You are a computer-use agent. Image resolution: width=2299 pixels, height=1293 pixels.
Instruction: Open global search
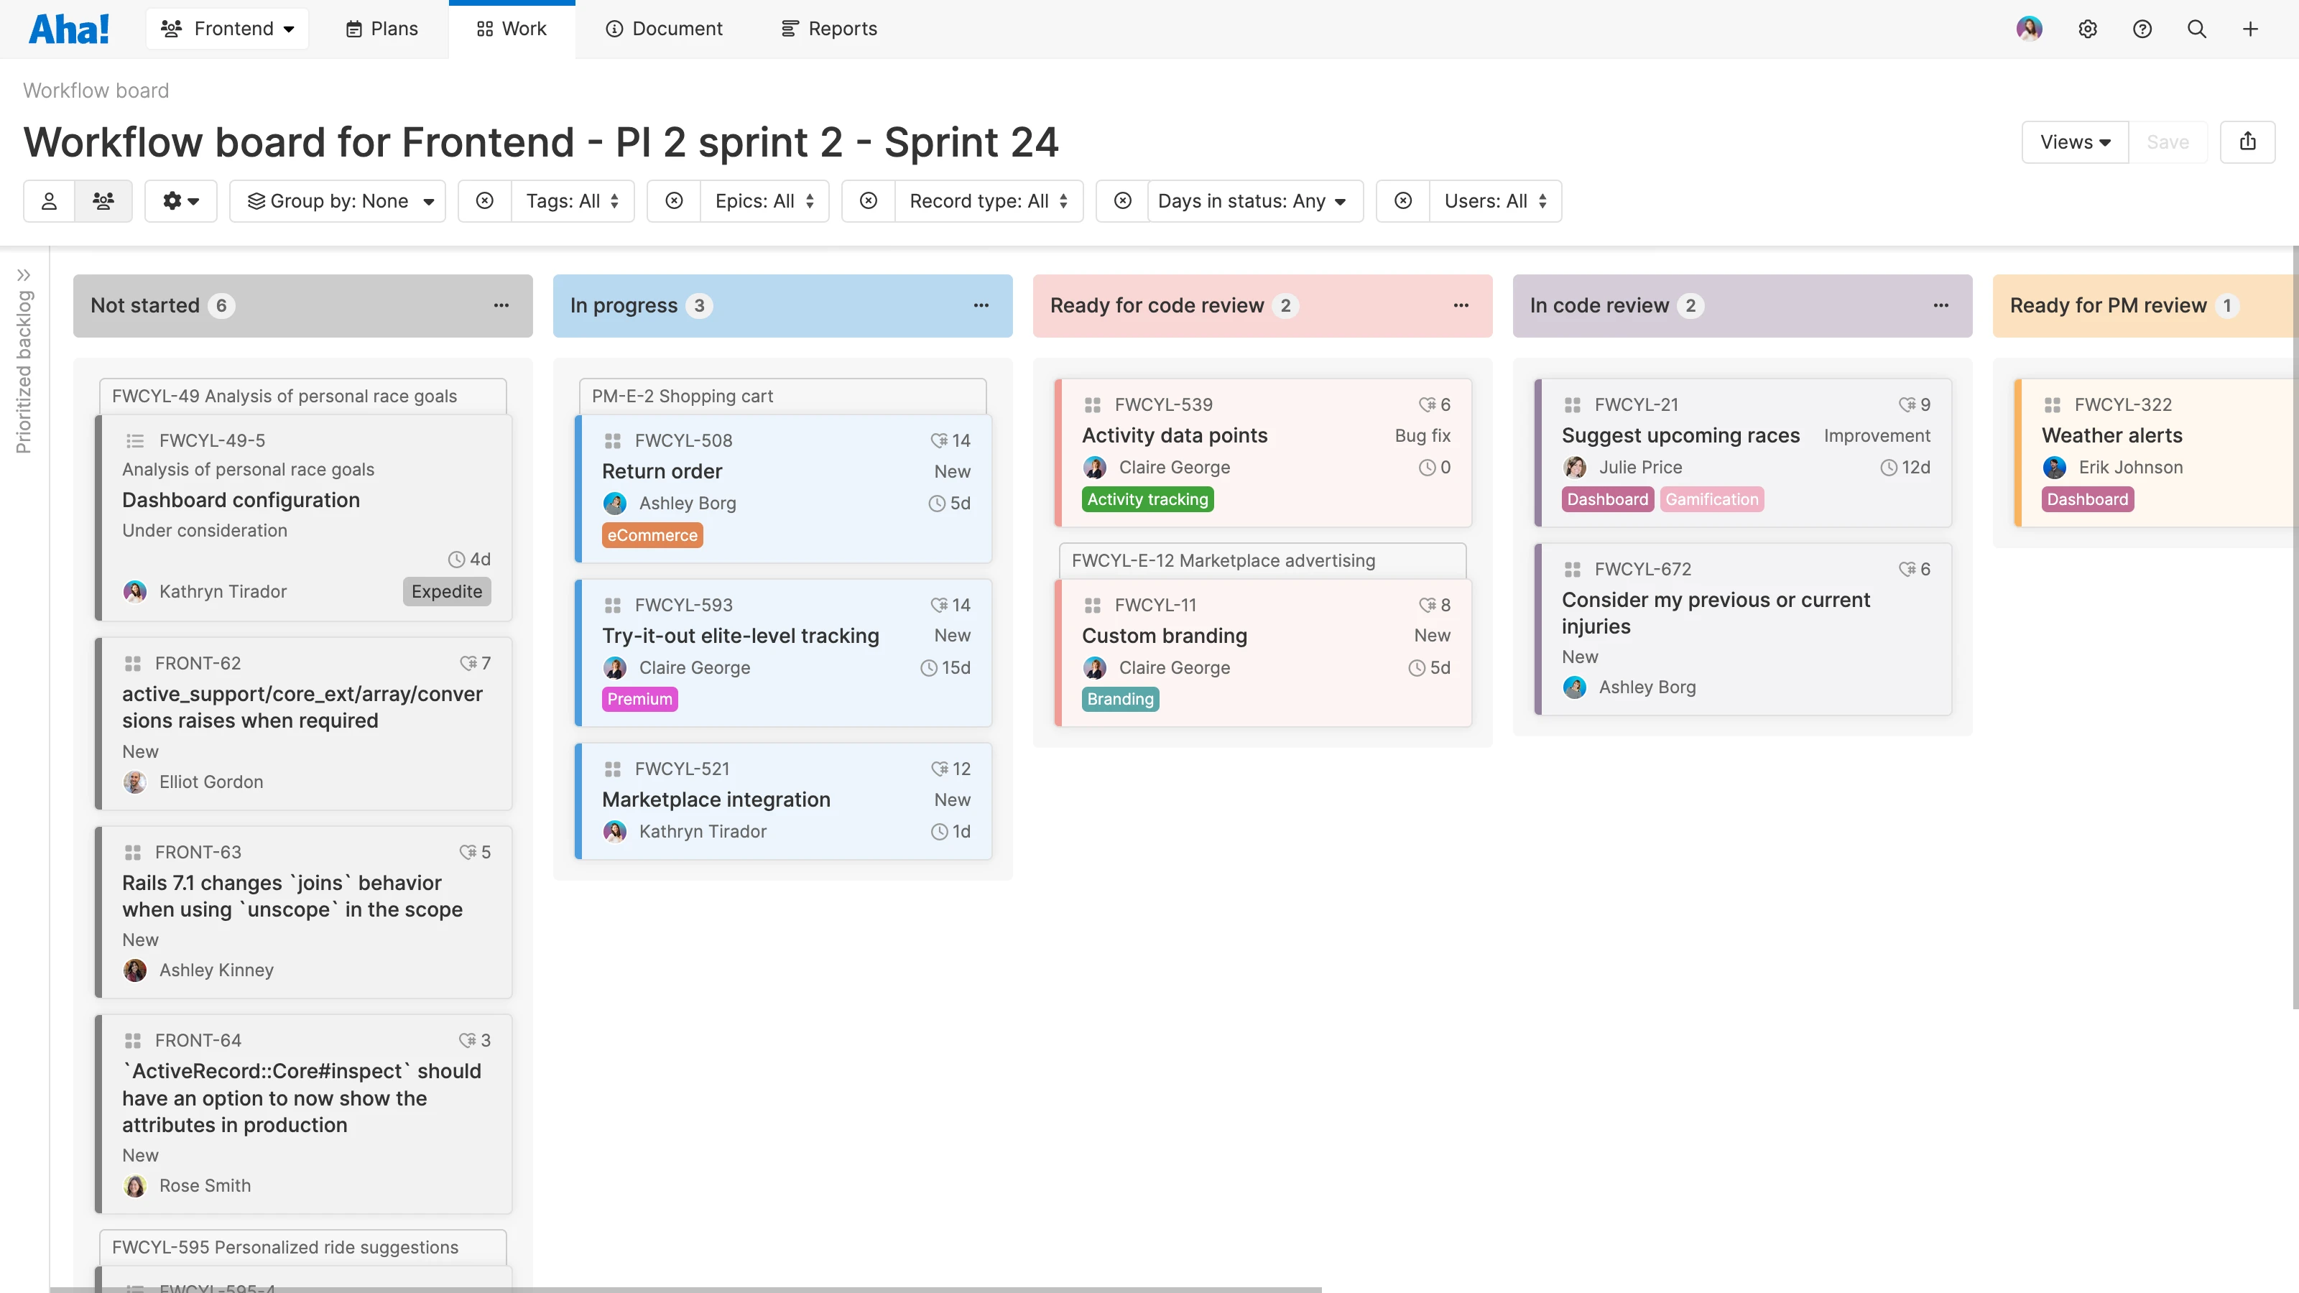pos(2196,29)
